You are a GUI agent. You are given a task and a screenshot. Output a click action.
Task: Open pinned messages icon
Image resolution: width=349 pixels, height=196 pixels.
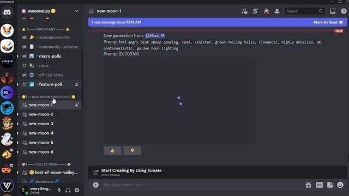click(x=266, y=11)
